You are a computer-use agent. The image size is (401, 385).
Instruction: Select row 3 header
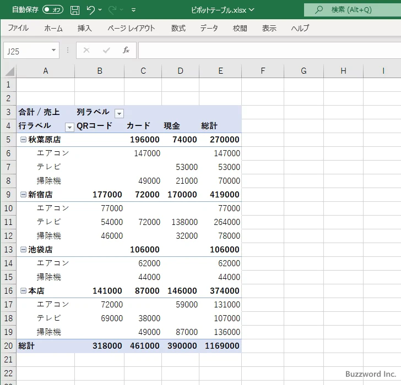click(x=8, y=112)
